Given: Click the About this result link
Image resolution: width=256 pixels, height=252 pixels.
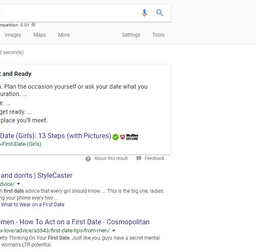Looking at the screenshot, I should point(111,158).
